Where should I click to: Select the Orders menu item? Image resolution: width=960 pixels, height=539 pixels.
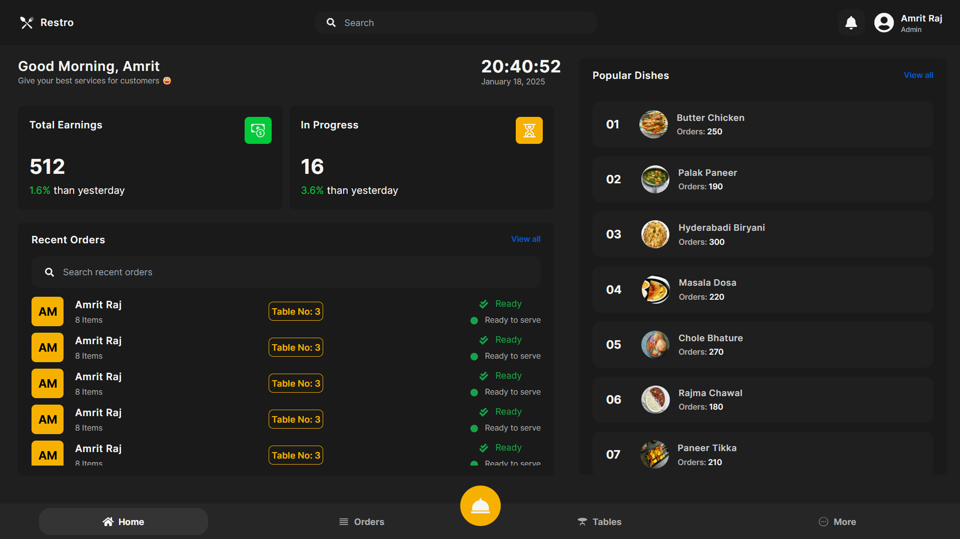point(361,521)
